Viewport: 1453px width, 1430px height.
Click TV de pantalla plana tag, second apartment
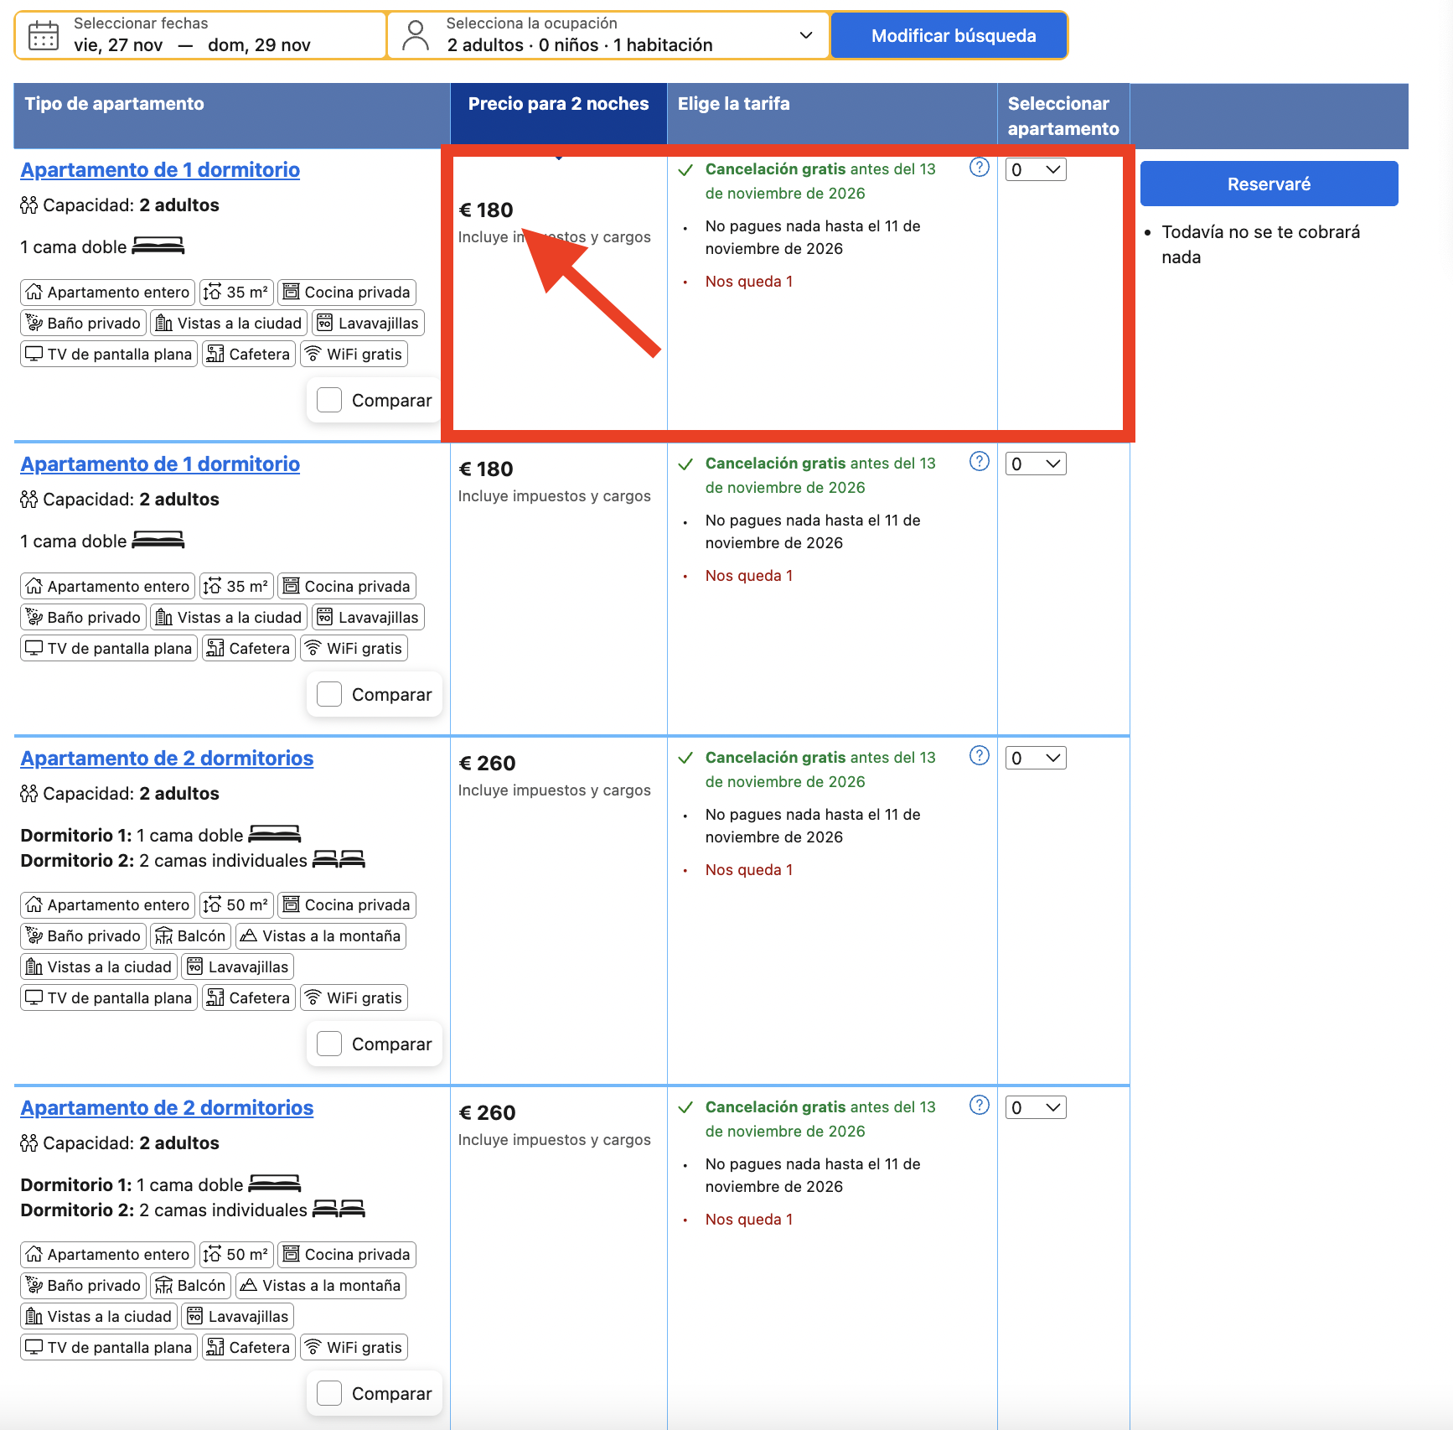click(109, 648)
